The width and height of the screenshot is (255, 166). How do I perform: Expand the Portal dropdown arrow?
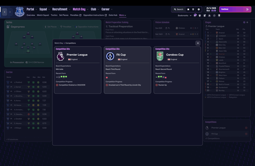[36, 10]
